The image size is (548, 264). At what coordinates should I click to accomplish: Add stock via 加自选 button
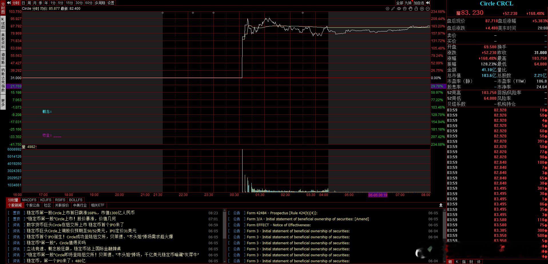click(419, 3)
